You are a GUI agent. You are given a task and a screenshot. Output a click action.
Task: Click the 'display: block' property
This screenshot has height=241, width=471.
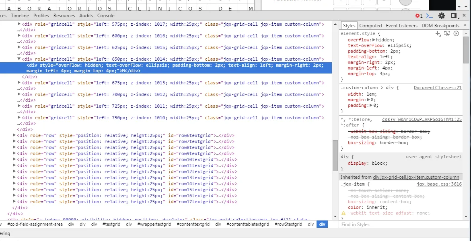tap(368, 163)
